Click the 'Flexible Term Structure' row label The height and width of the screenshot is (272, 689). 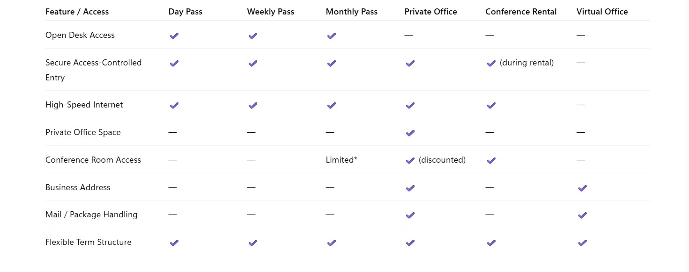coord(88,242)
